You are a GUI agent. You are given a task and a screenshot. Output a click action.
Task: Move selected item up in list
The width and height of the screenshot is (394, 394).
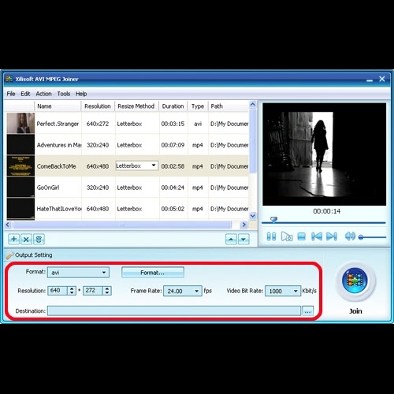[231, 240]
